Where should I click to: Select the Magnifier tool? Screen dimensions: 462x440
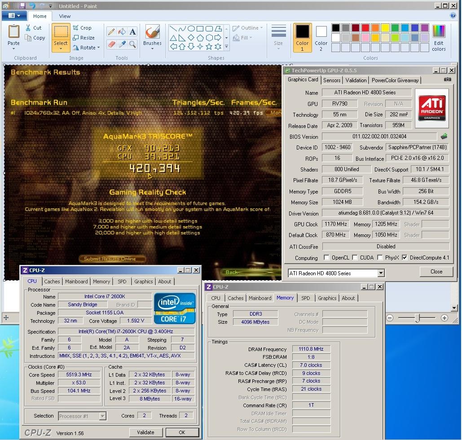pyautogui.click(x=132, y=44)
